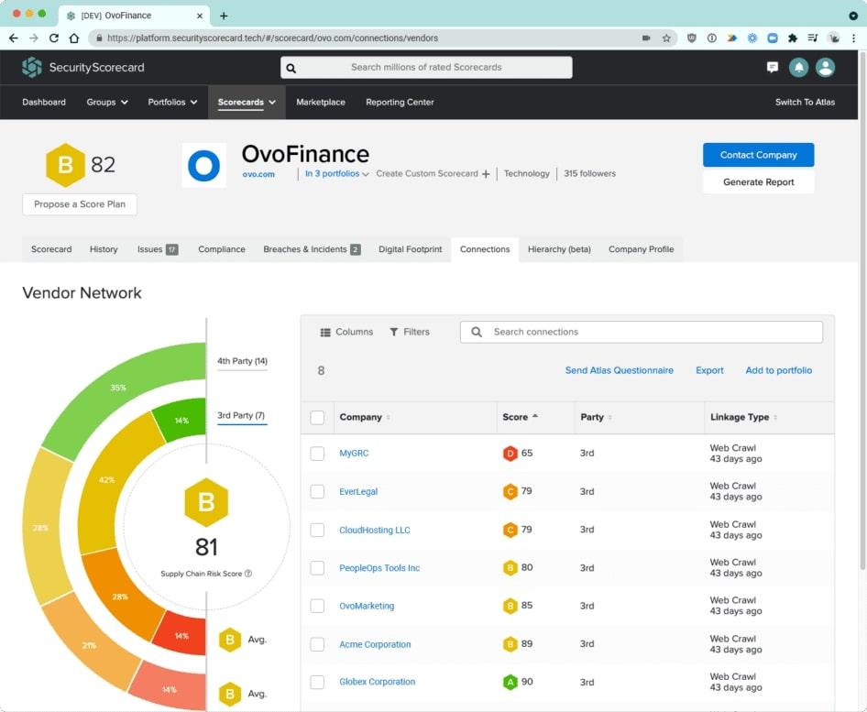Sort table by Linkage Type column
This screenshot has height=712, width=867.
(743, 417)
